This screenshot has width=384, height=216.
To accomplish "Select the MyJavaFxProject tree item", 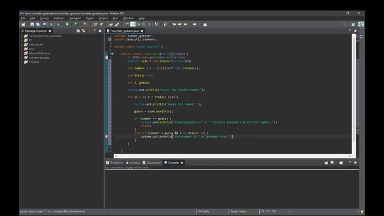I will coord(40,53).
